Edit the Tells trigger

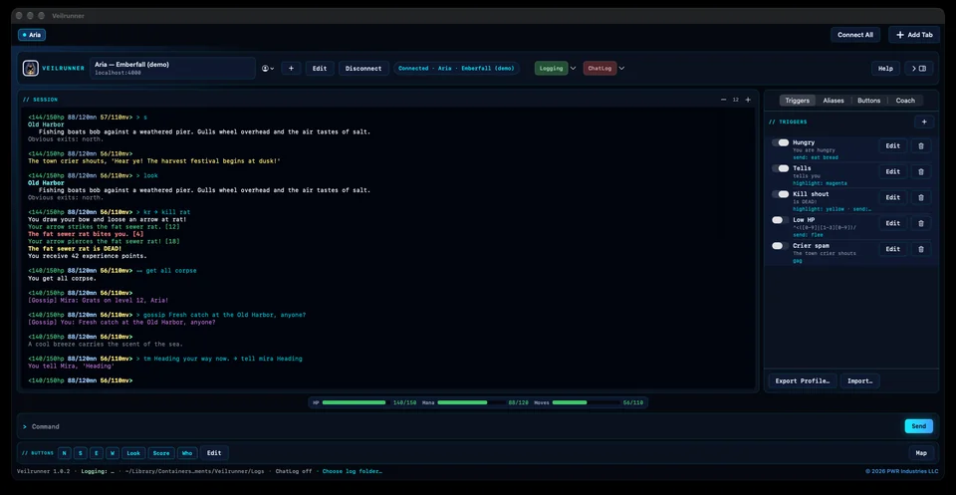892,171
